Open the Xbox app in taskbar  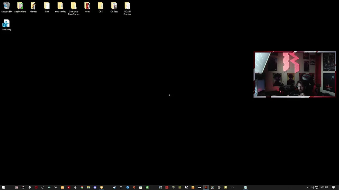pyautogui.click(x=147, y=187)
